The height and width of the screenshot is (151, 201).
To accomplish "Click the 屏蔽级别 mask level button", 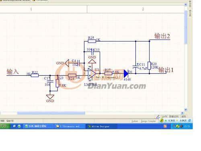I will pyautogui.click(x=174, y=116).
